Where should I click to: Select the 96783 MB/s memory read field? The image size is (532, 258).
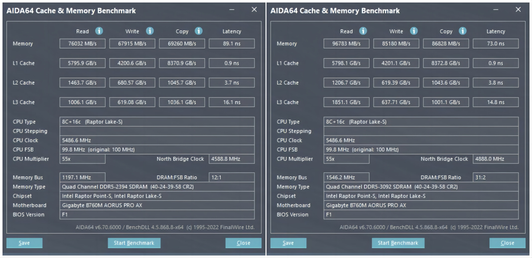point(346,43)
